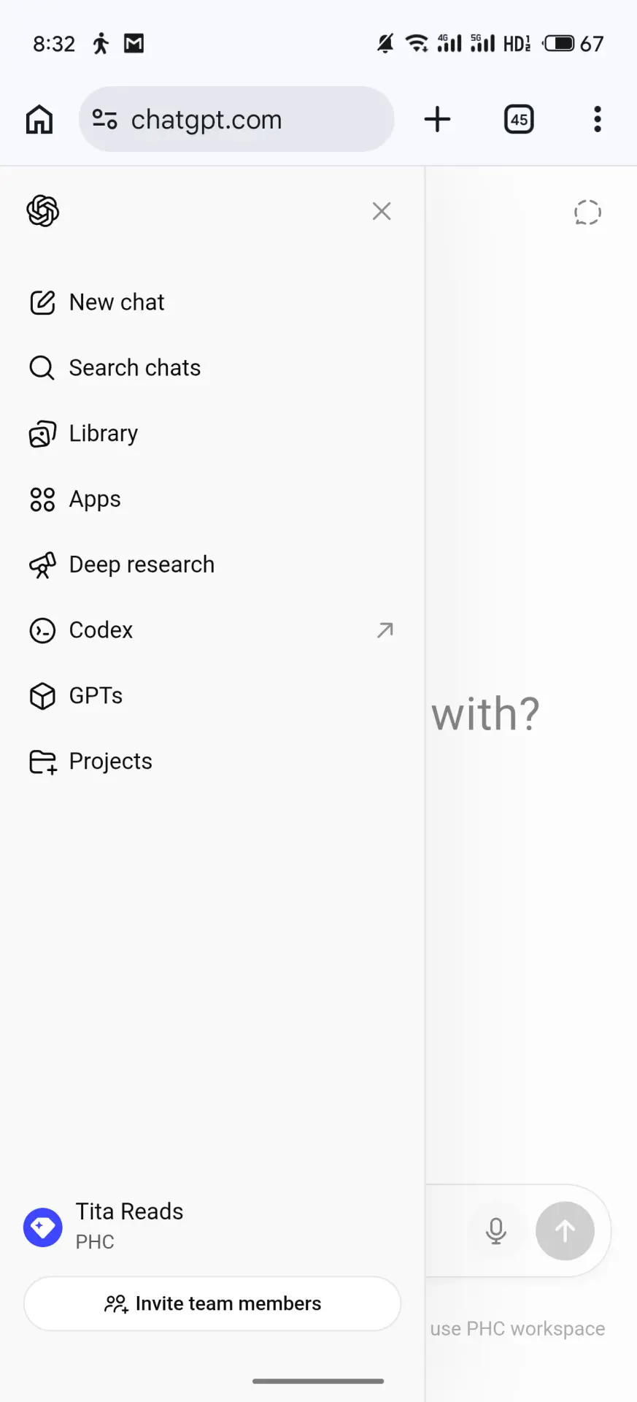This screenshot has width=637, height=1402.
Task: Close the sidebar with the X
Action: pyautogui.click(x=382, y=211)
